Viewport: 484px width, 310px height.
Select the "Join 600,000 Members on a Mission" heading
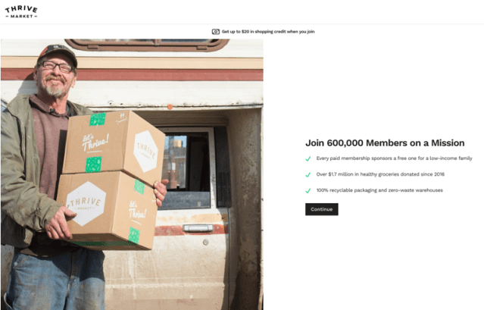coord(385,143)
